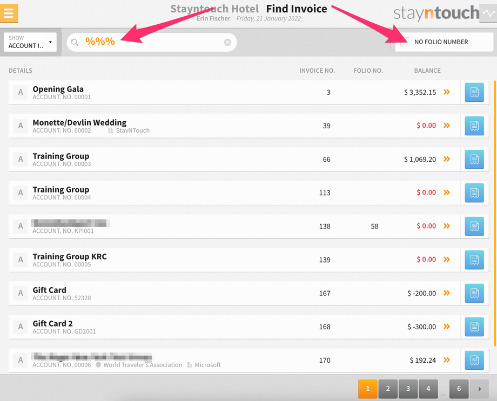Open invoice document for Monette/Devlin Wedding
Viewport: 497px width, 401px height.
point(474,126)
